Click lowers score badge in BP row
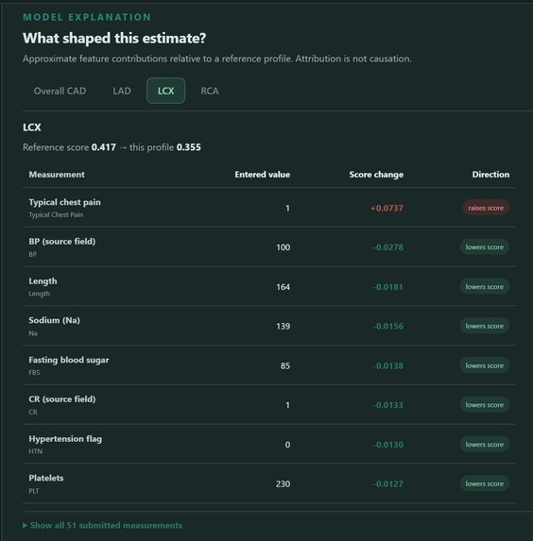Viewport: 533px width, 541px height. 484,247
